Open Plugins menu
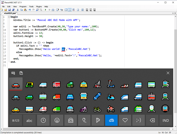177x134 pixels. click(39, 6)
